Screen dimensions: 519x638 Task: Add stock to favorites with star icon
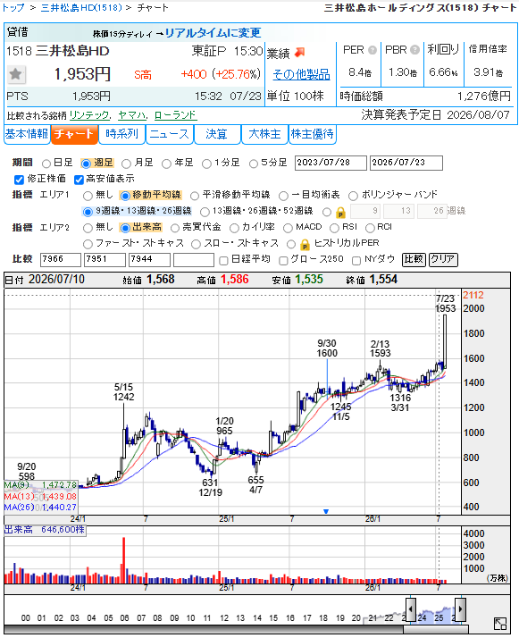(x=16, y=74)
